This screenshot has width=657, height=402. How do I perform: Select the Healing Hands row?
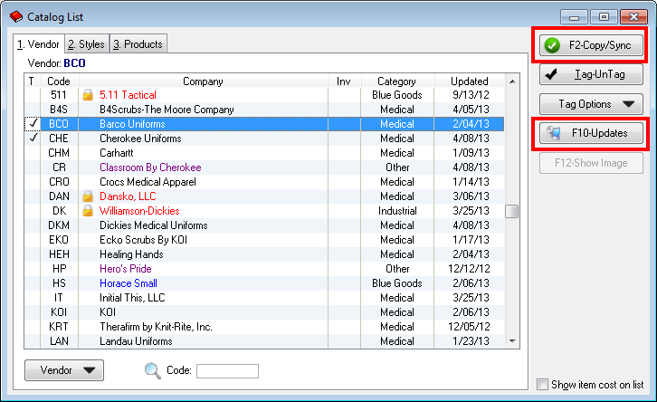pyautogui.click(x=264, y=254)
